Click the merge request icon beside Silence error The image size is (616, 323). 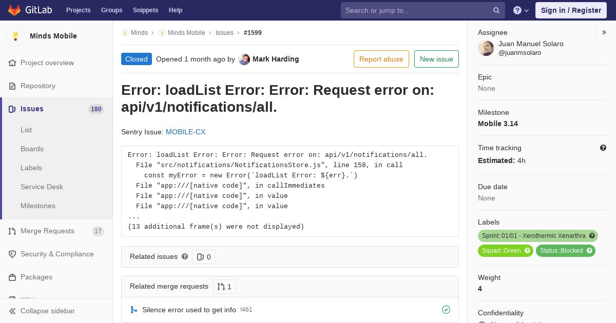133,310
